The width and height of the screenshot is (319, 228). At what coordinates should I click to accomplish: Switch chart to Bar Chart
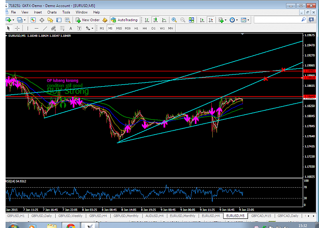(x=146, y=20)
